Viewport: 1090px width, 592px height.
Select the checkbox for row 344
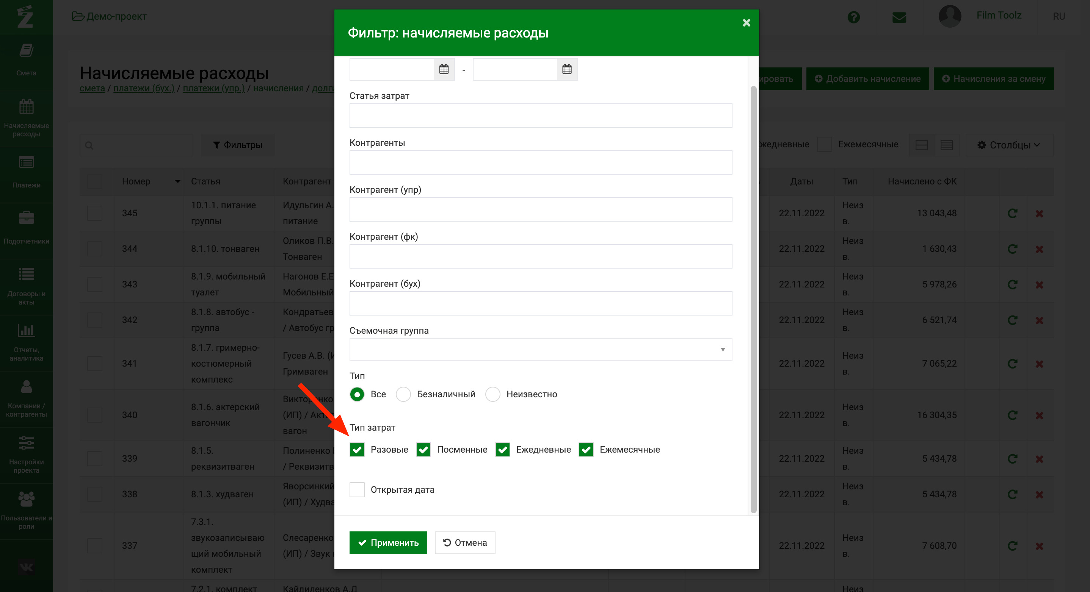(95, 248)
